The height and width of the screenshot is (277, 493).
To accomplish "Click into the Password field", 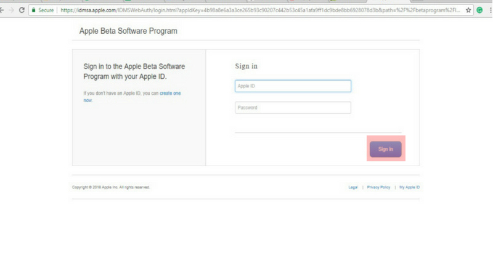I will click(x=293, y=108).
